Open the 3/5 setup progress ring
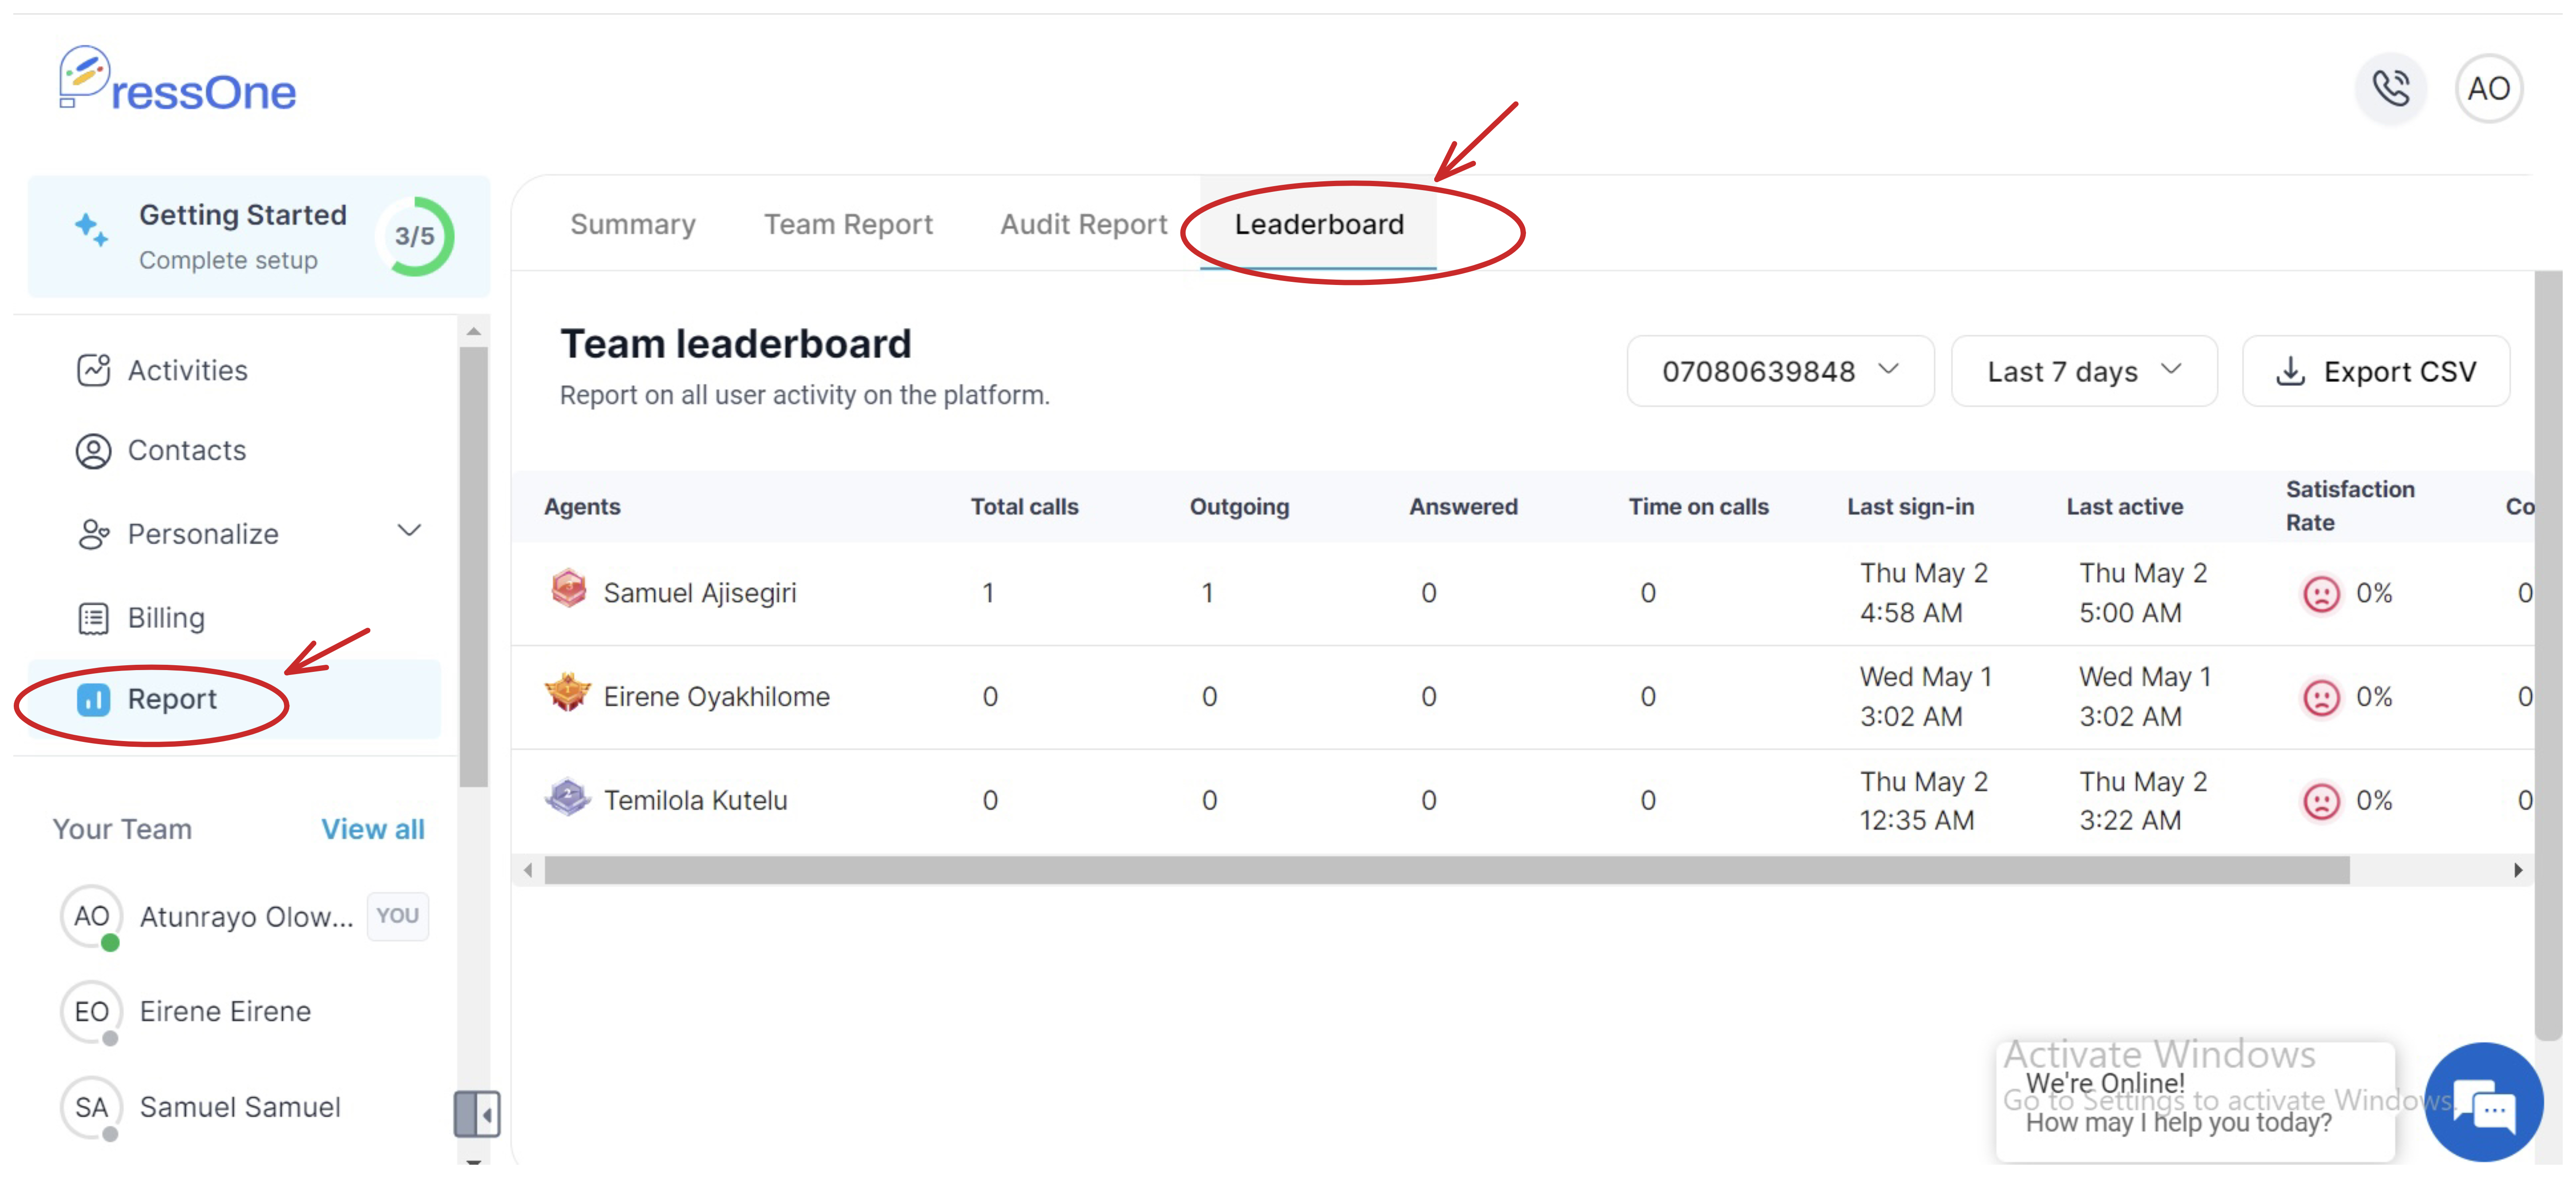This screenshot has width=2576, height=1178. pyautogui.click(x=415, y=236)
